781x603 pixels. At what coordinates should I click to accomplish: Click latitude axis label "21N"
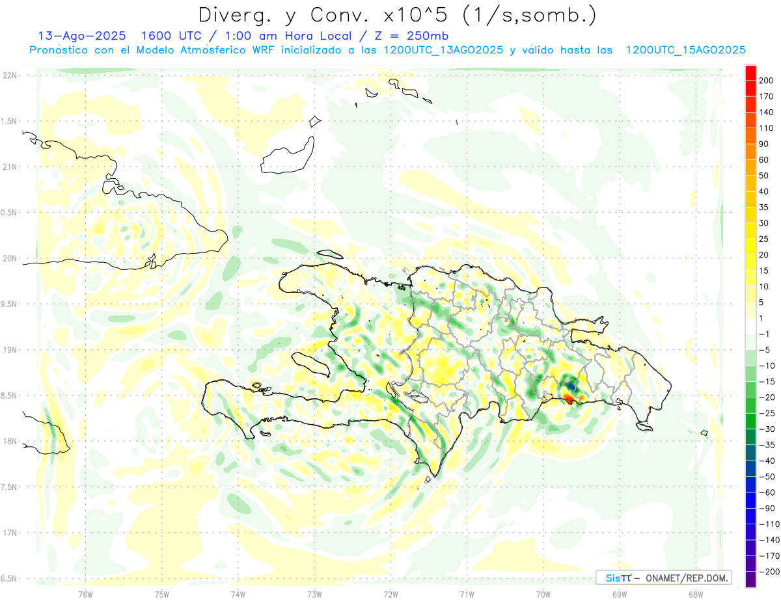pyautogui.click(x=10, y=167)
